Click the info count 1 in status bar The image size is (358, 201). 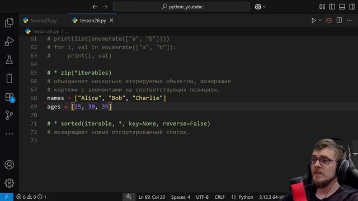pos(42,197)
